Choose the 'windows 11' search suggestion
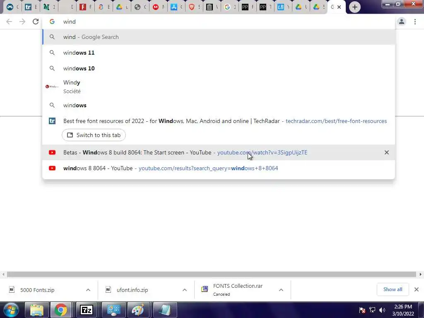The height and width of the screenshot is (318, 424). 219,53
